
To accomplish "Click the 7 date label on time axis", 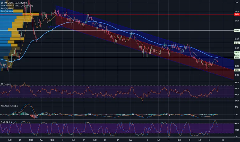I will pyautogui.click(x=148, y=140).
